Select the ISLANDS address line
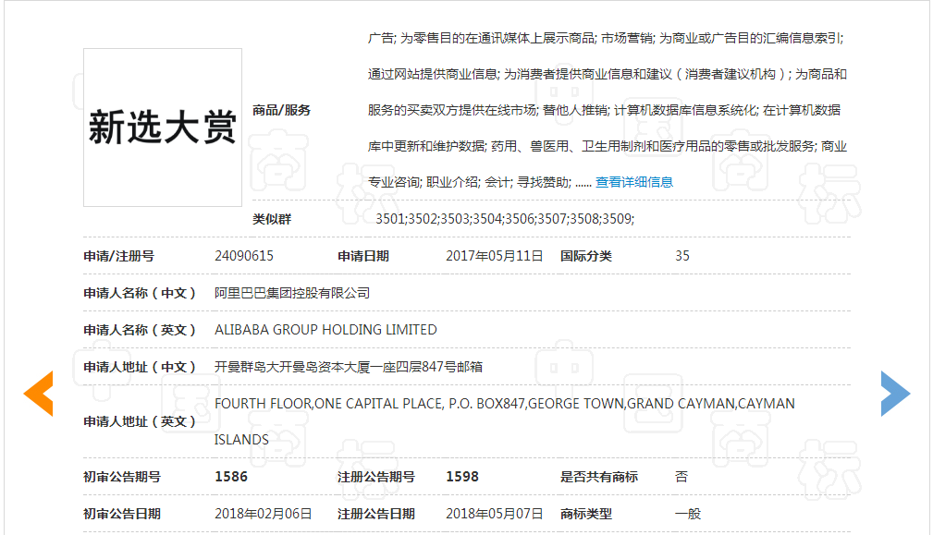This screenshot has height=535, width=933. tap(241, 439)
